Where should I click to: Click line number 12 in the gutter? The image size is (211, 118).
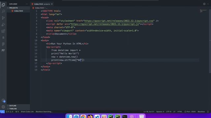tap(36, 47)
